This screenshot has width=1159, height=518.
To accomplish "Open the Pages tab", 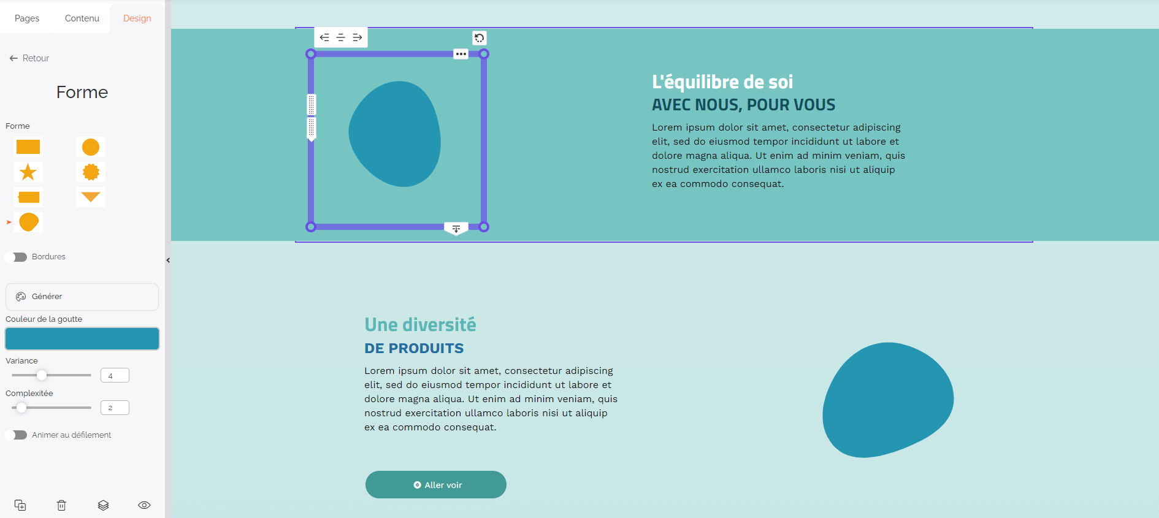I will coord(27,18).
